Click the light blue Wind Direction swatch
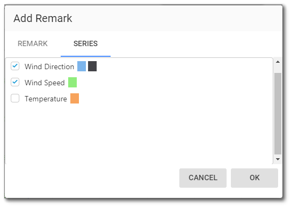This screenshot has width=291, height=207. (x=82, y=66)
